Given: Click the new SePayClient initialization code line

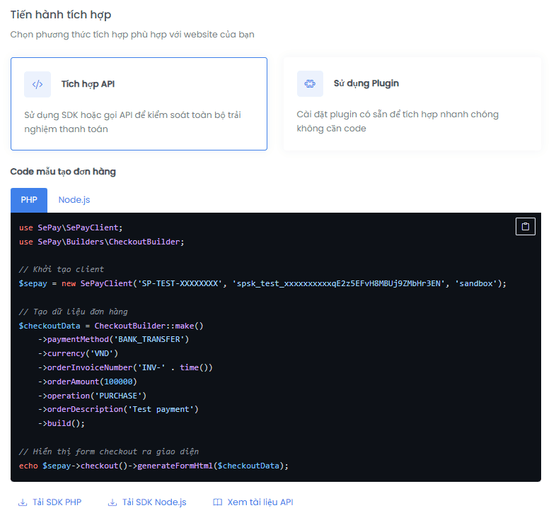Looking at the screenshot, I should click(x=262, y=283).
